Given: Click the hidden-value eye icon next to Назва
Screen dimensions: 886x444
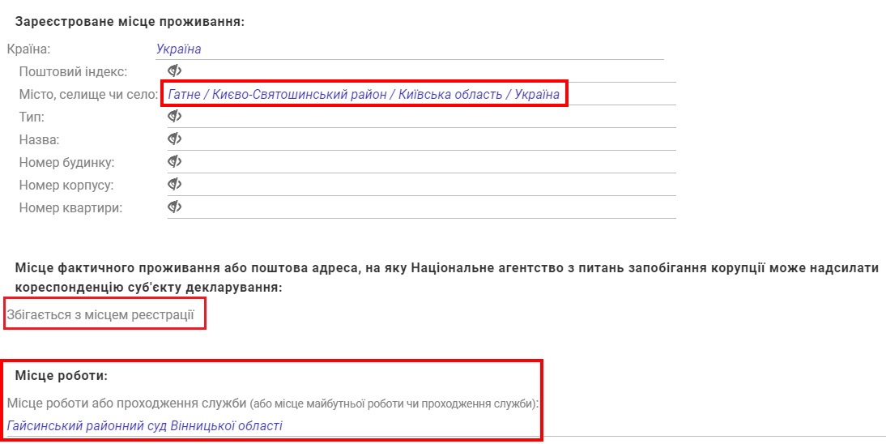Looking at the screenshot, I should pos(174,139).
